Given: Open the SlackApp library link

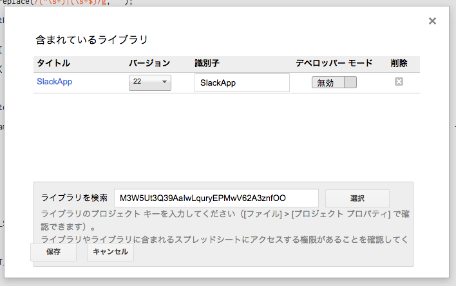Looking at the screenshot, I should coord(54,81).
